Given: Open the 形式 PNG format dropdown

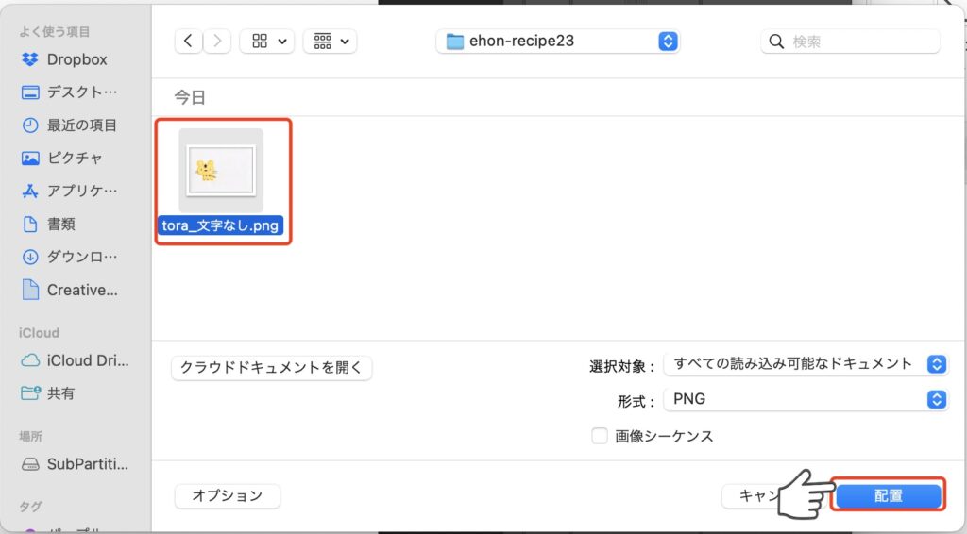Looking at the screenshot, I should click(x=805, y=399).
